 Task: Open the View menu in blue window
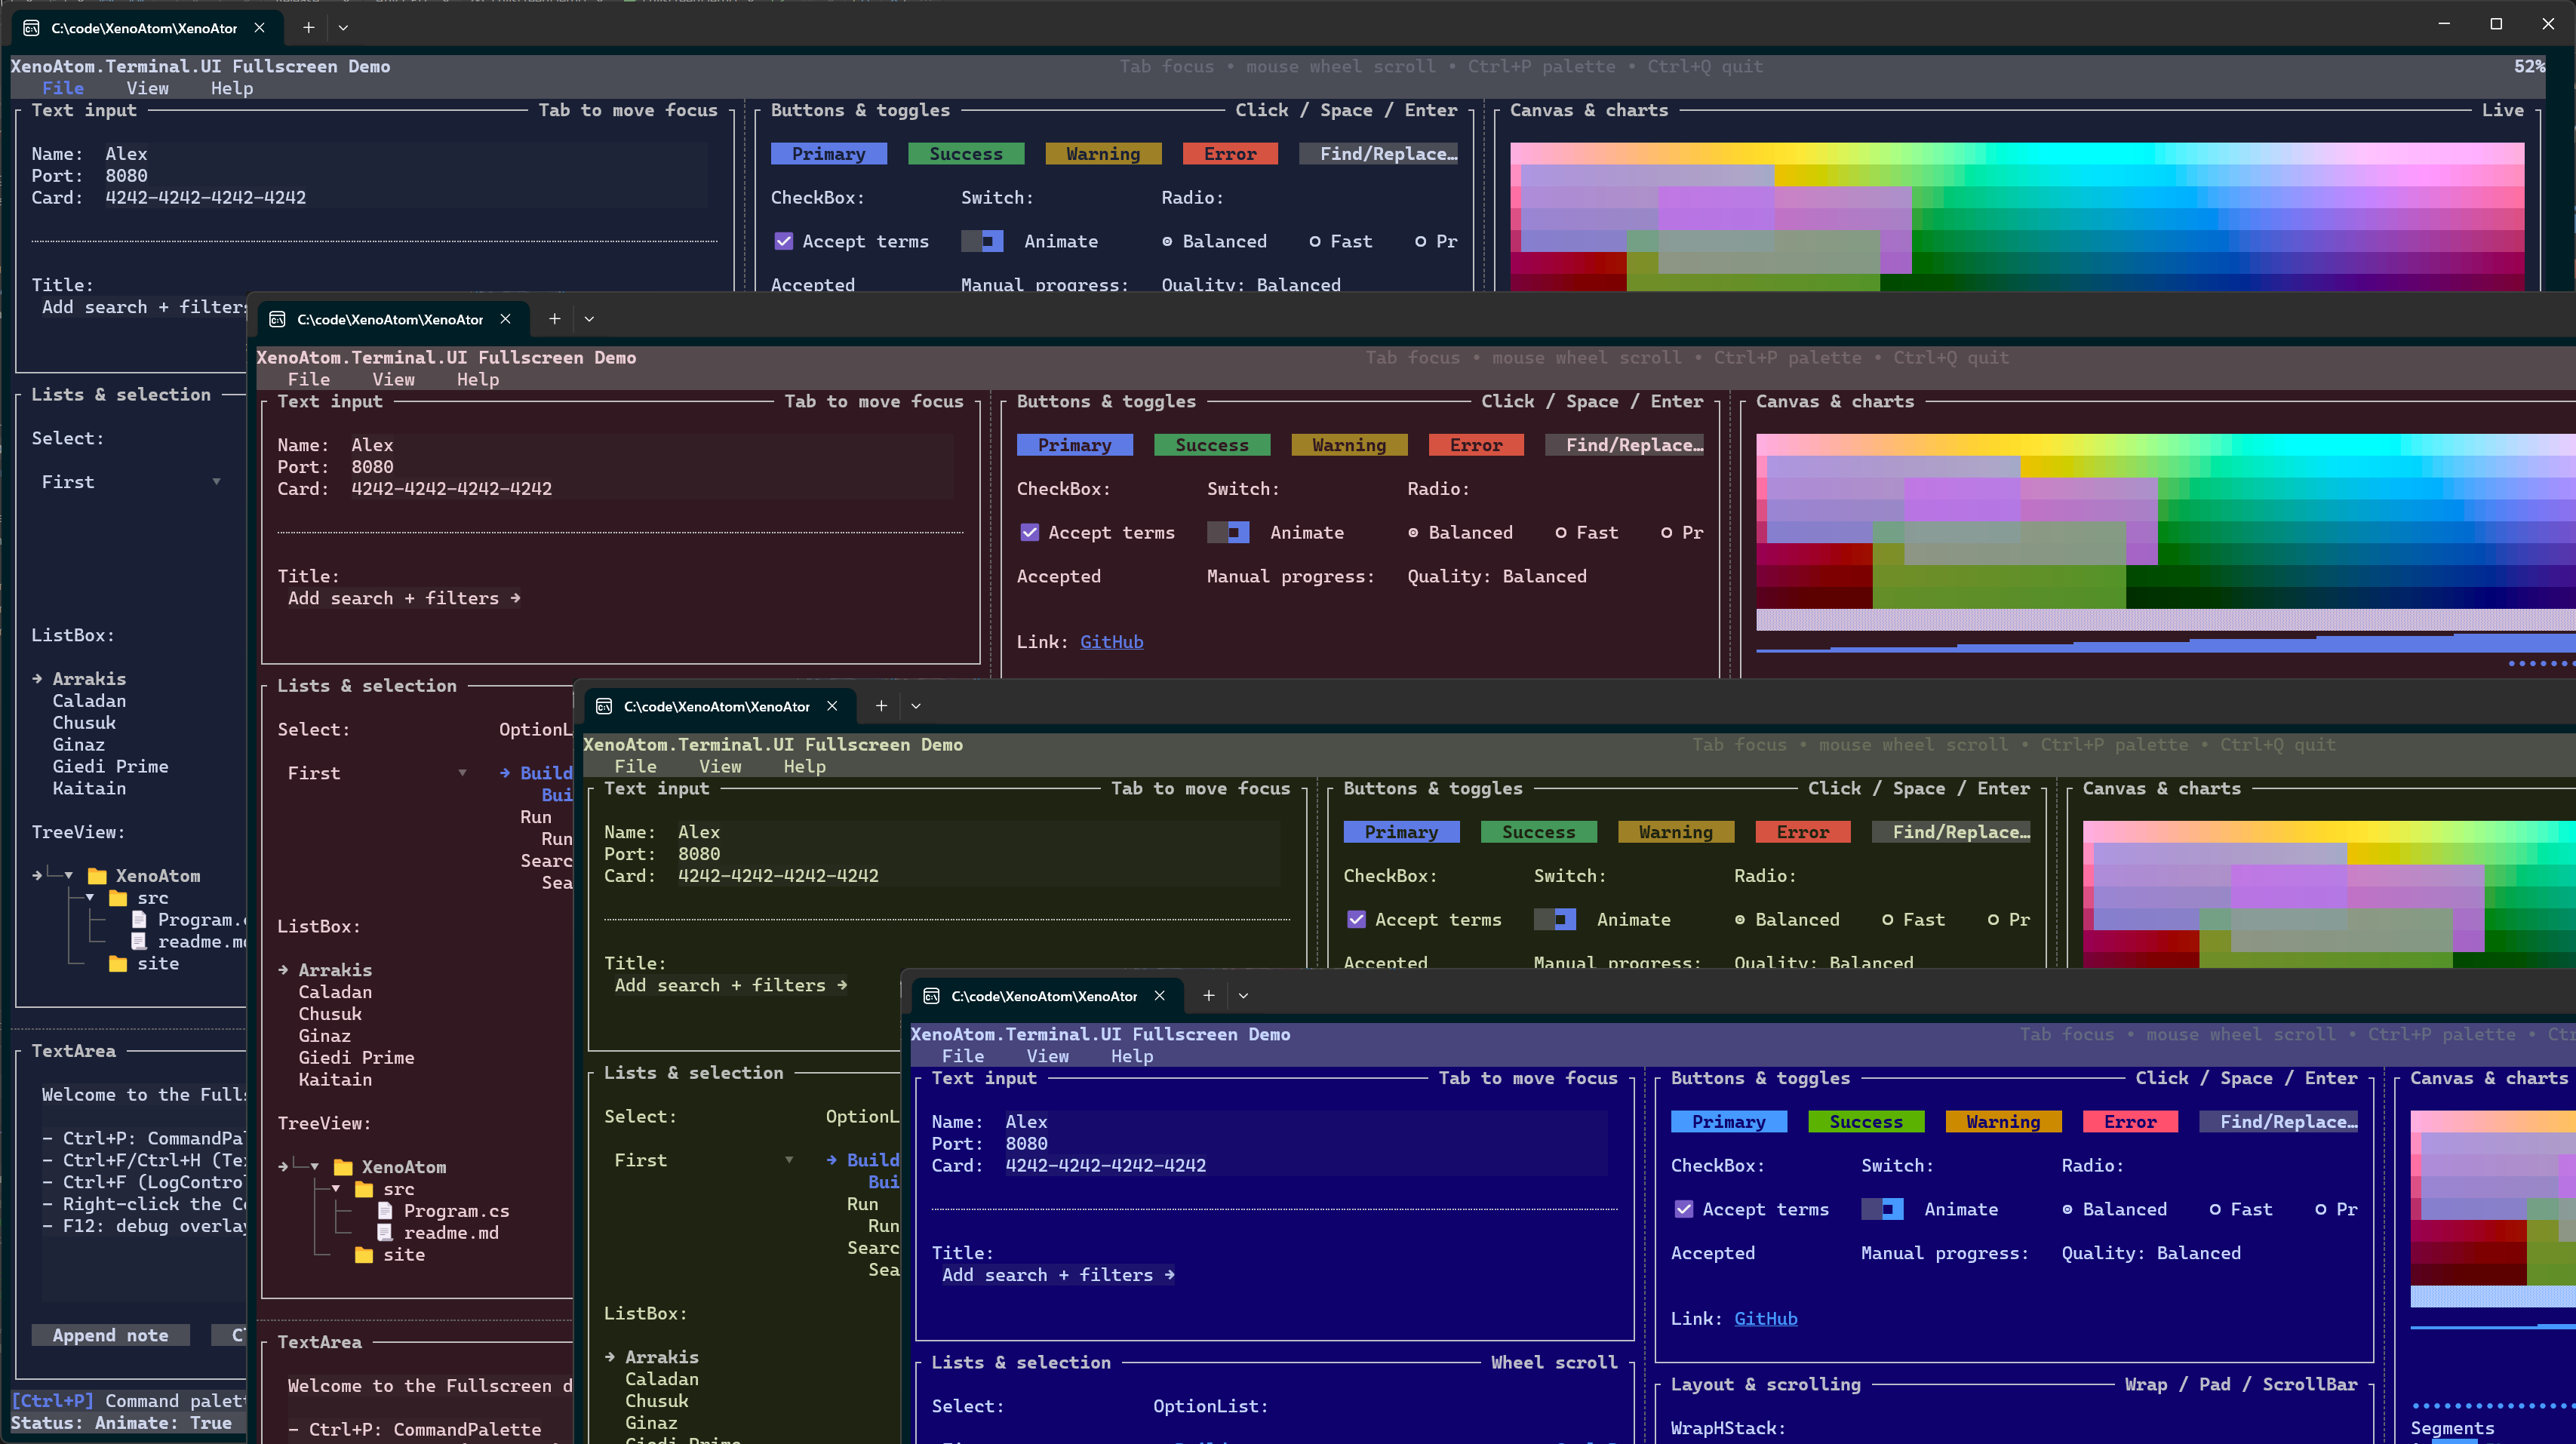tap(1047, 1056)
